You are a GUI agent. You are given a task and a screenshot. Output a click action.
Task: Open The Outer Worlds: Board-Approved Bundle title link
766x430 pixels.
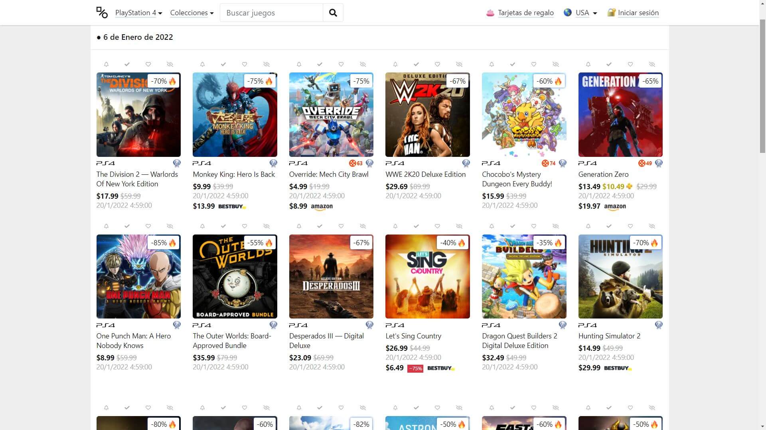click(x=232, y=340)
